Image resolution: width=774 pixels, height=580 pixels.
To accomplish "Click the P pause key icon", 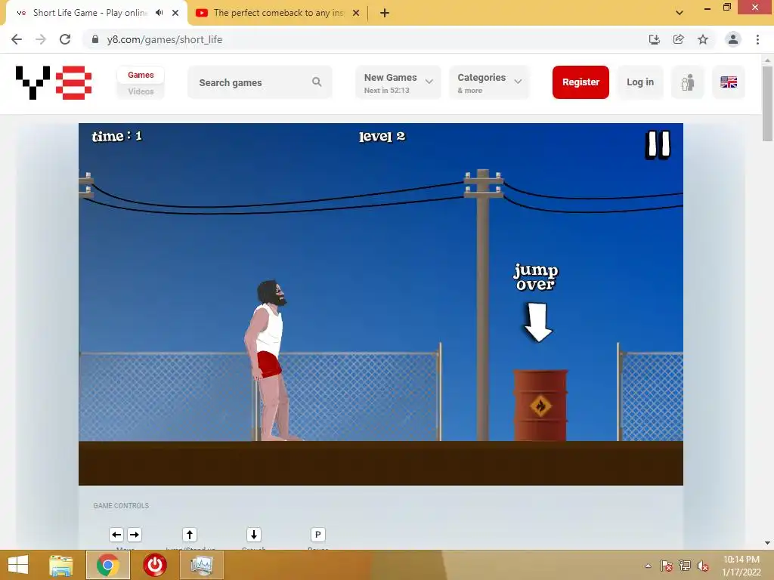I will [318, 535].
